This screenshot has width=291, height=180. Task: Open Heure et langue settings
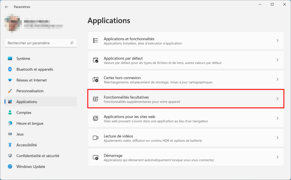(x=41, y=123)
